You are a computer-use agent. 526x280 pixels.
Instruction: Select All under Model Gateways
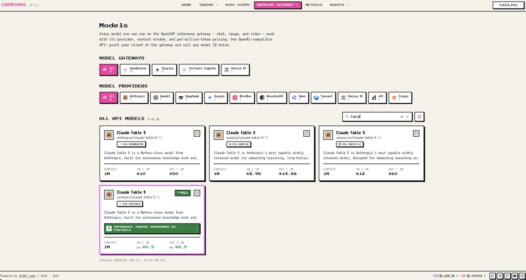(x=108, y=69)
